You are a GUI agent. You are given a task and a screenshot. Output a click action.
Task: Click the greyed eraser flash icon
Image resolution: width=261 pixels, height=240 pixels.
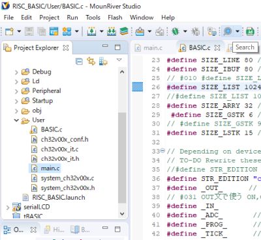click(160, 32)
